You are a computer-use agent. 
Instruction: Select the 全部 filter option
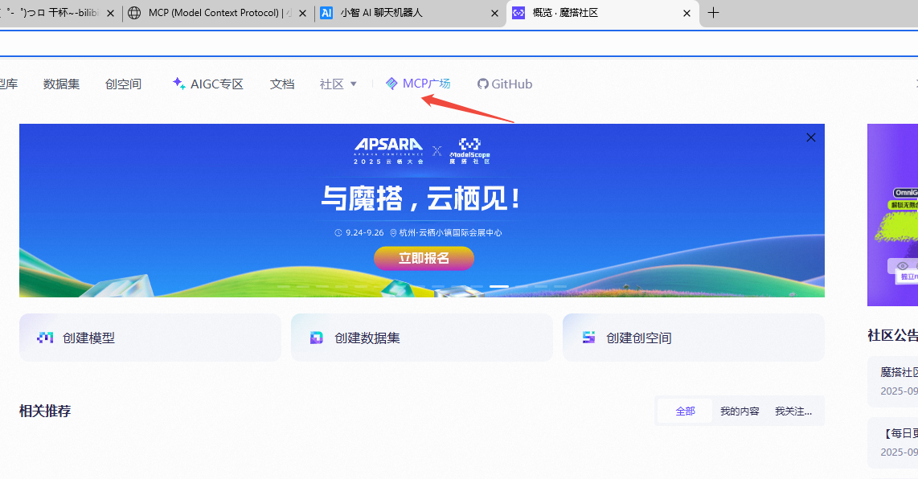[x=685, y=410]
